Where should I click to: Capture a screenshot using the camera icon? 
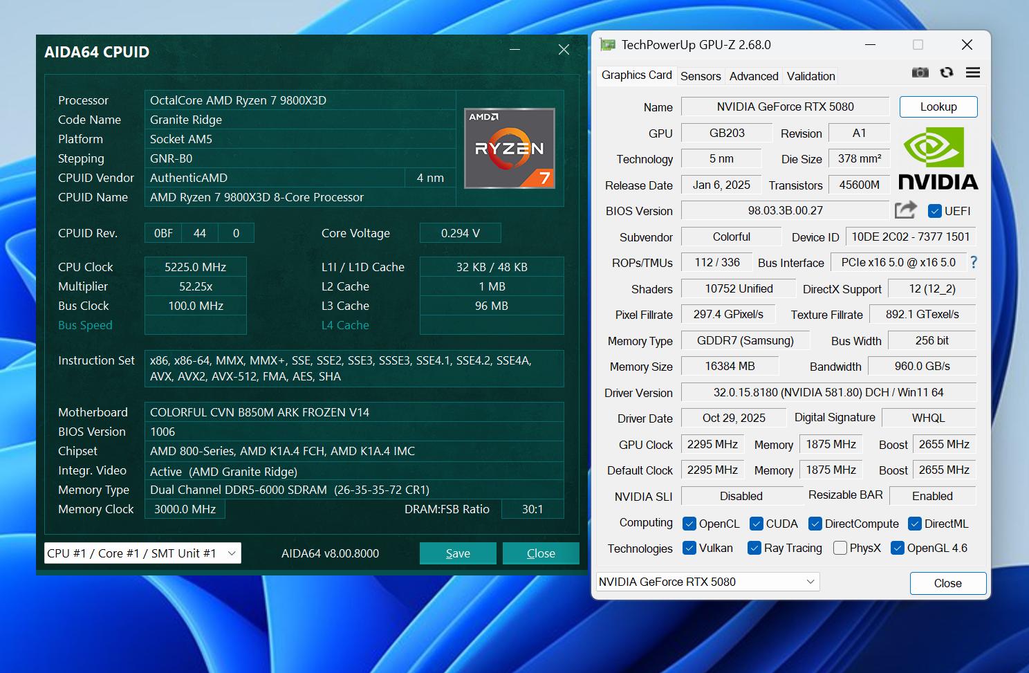[920, 72]
